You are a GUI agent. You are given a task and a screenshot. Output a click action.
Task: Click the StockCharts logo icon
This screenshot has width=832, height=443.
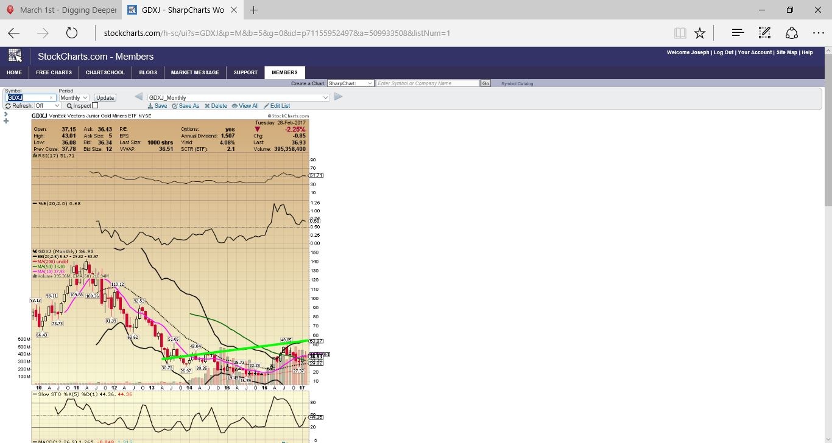click(x=15, y=56)
